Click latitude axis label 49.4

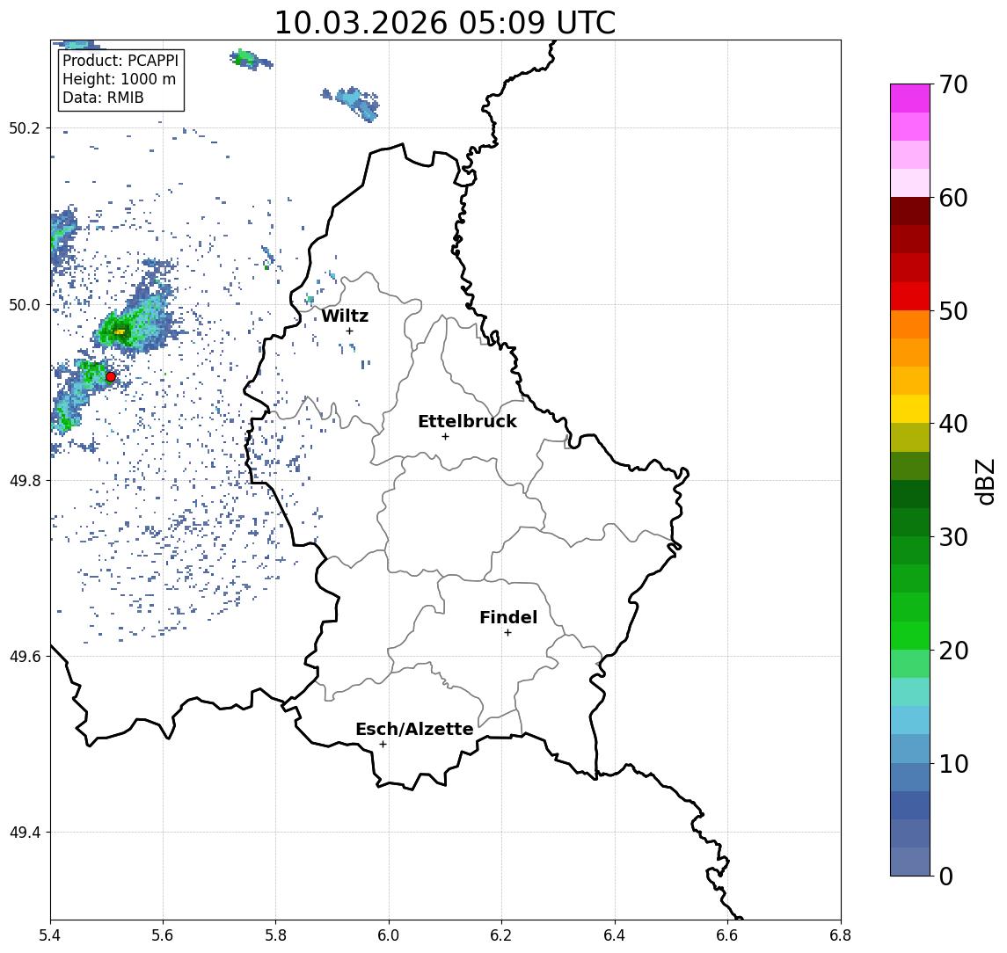[25, 833]
